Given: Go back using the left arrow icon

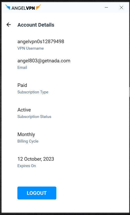Looking at the screenshot, I should (x=9, y=25).
